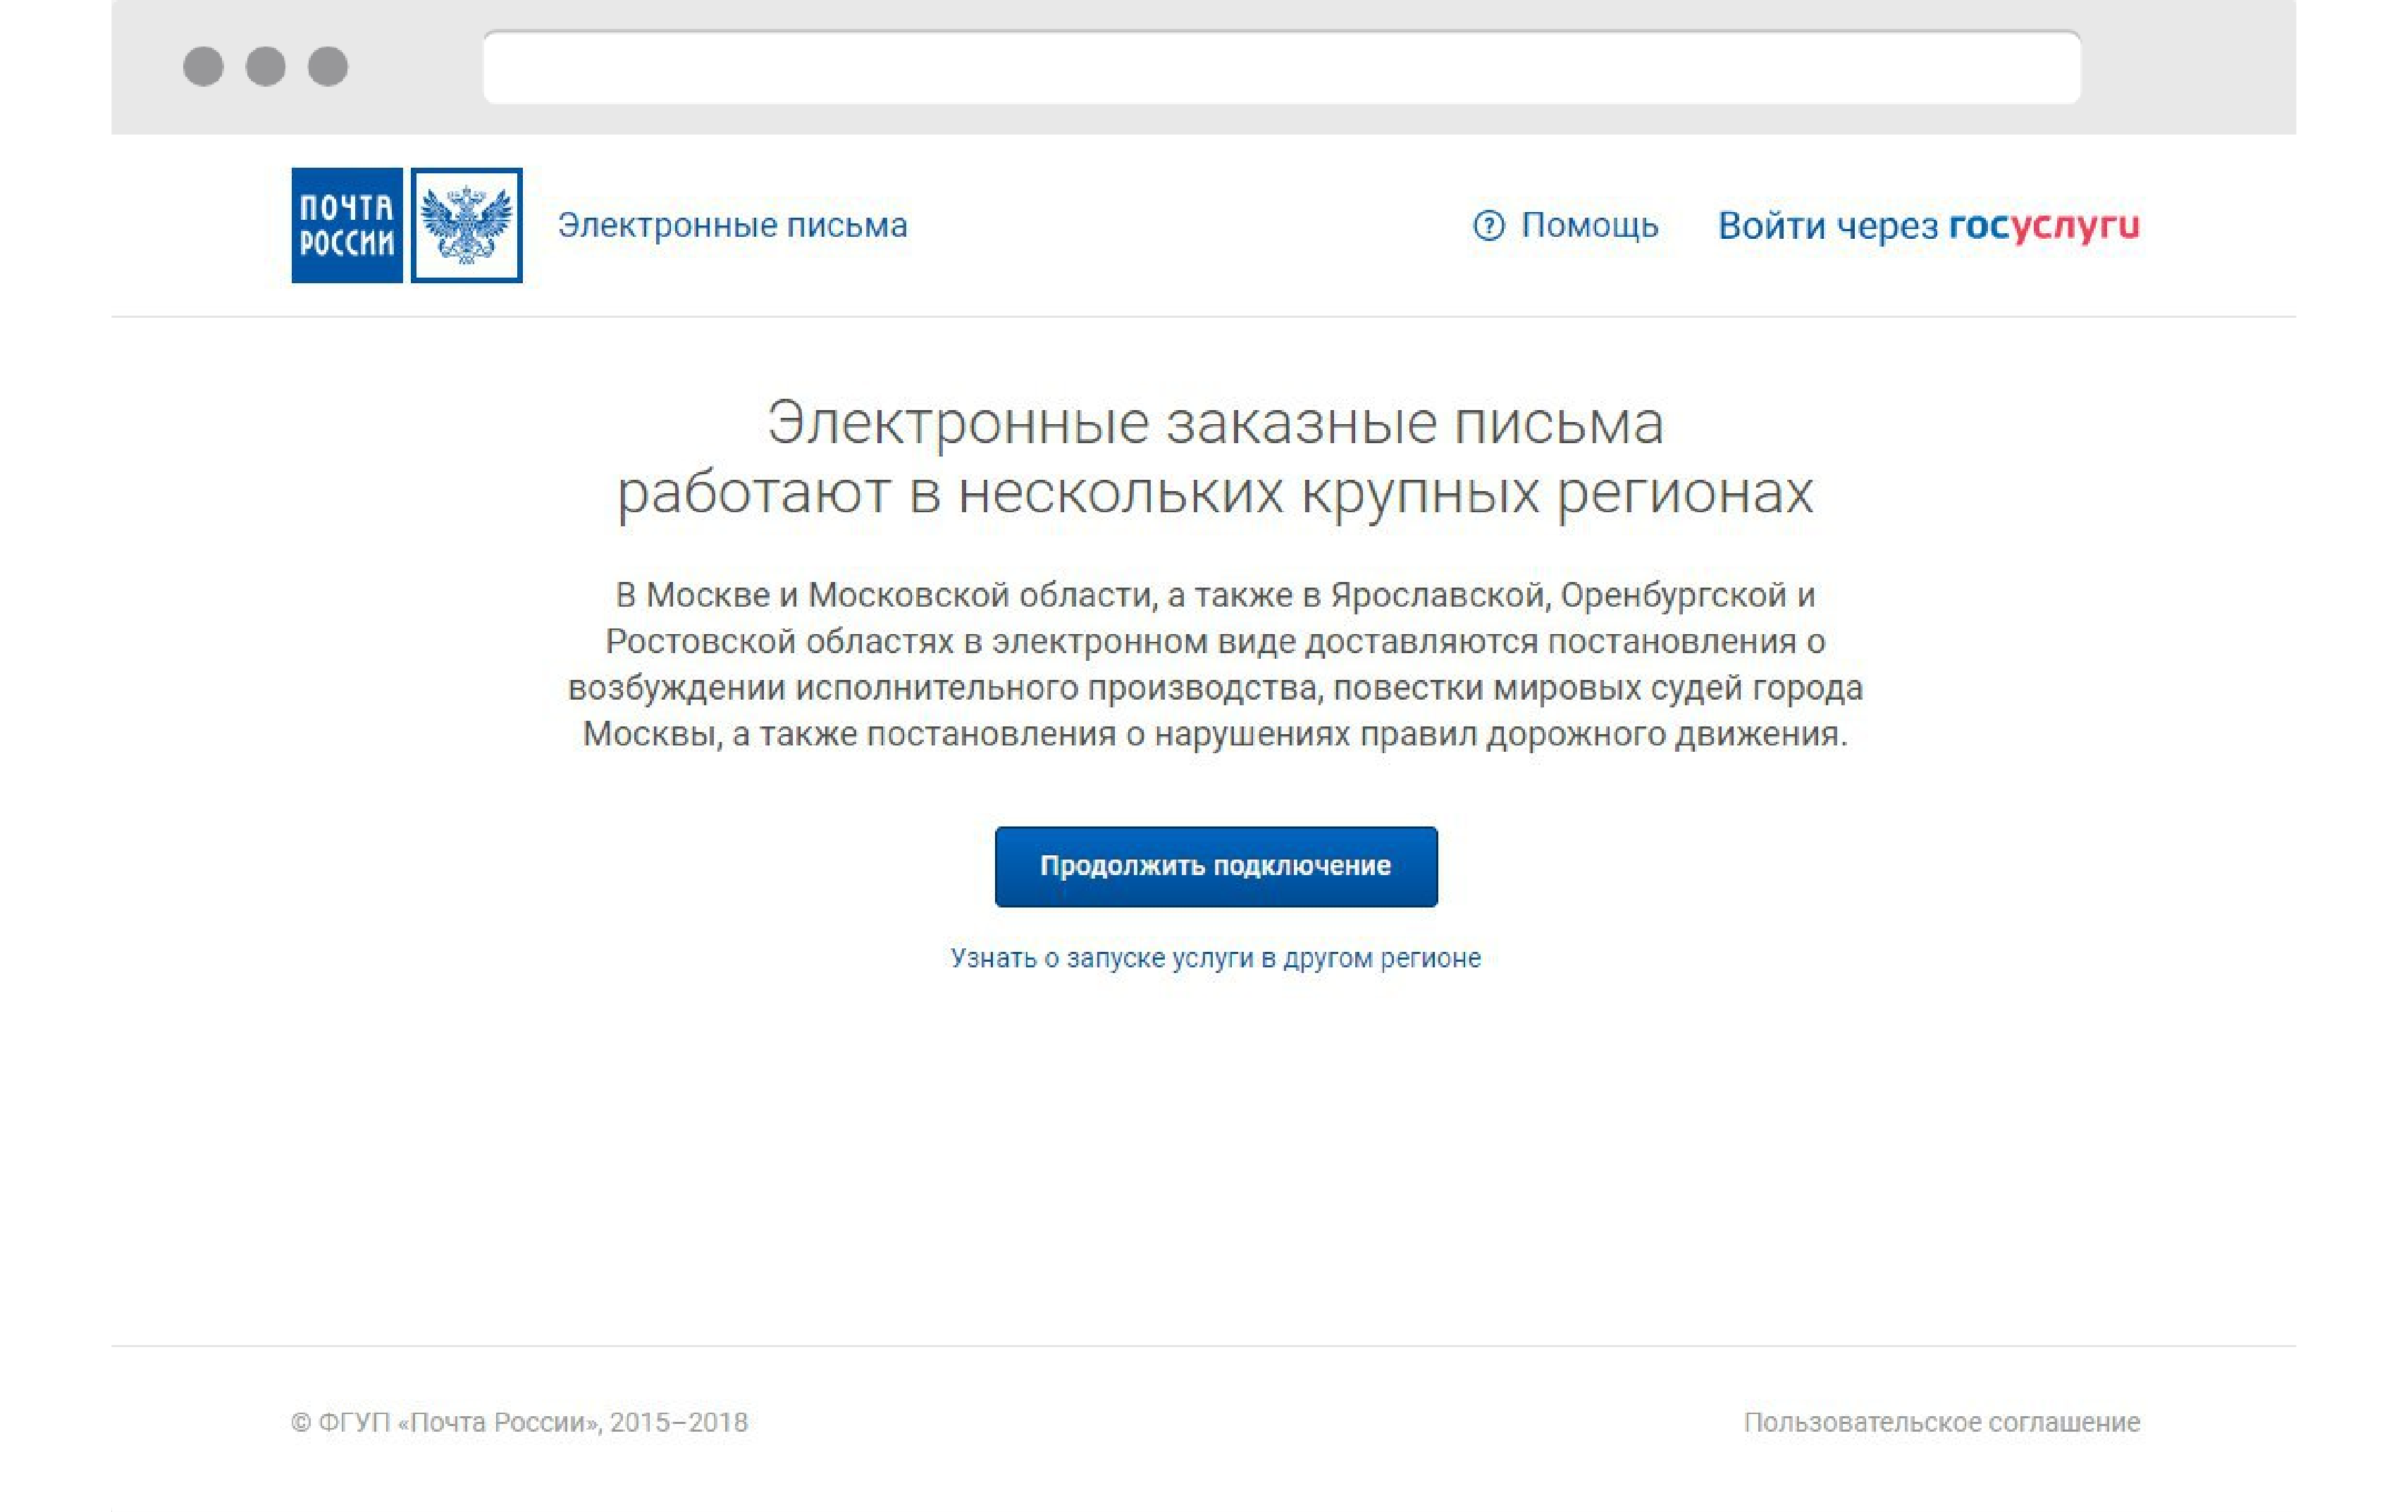Click the first gray window dot

[x=203, y=66]
